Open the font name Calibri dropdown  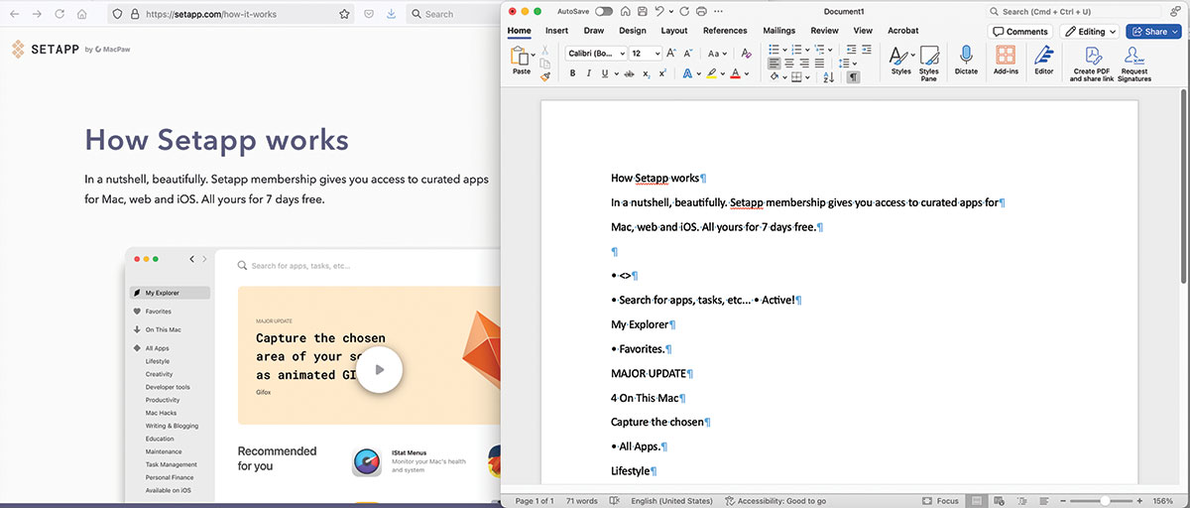click(x=623, y=53)
